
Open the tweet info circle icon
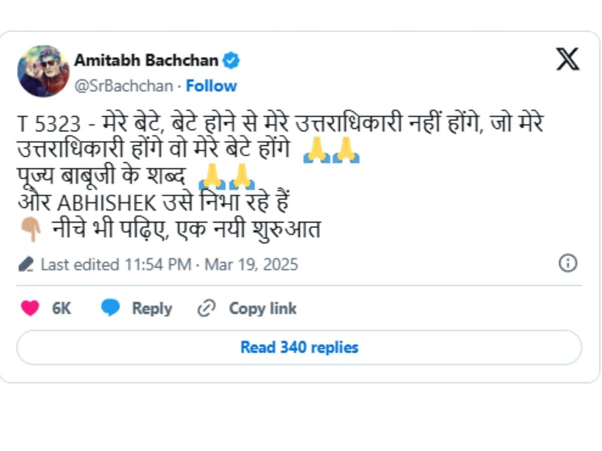[568, 263]
